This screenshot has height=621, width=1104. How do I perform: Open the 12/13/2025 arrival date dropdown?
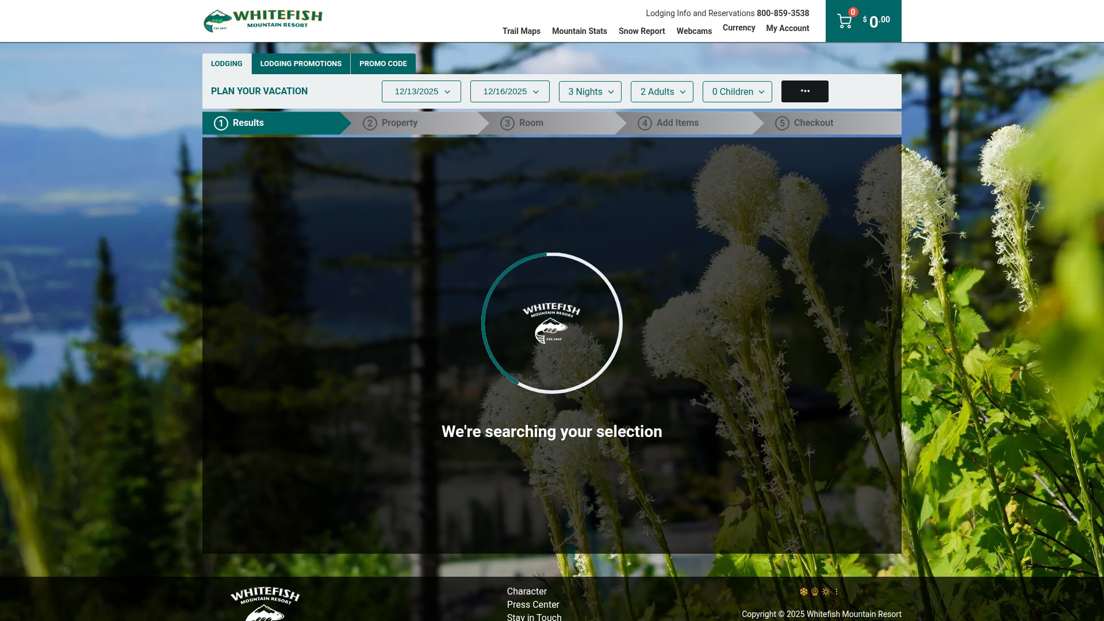(x=421, y=91)
